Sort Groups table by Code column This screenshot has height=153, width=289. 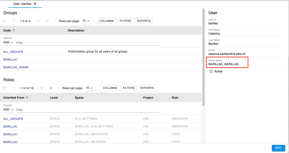9,30
